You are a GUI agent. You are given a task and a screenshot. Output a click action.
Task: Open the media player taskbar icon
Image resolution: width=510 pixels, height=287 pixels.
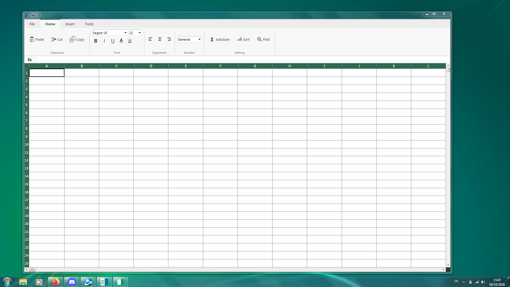click(39, 282)
